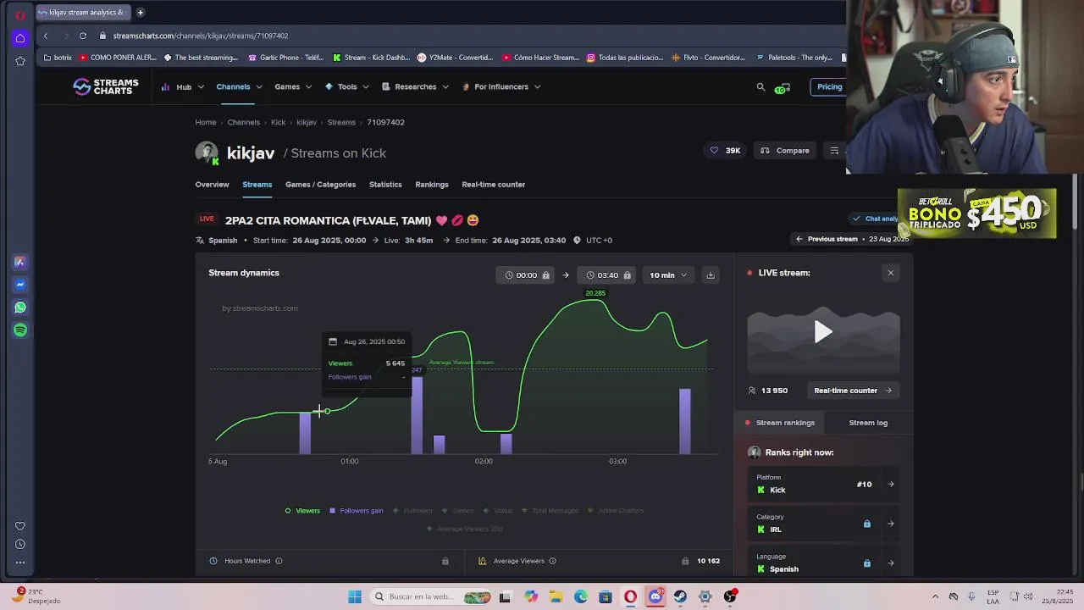Go back in the browser

(x=46, y=36)
